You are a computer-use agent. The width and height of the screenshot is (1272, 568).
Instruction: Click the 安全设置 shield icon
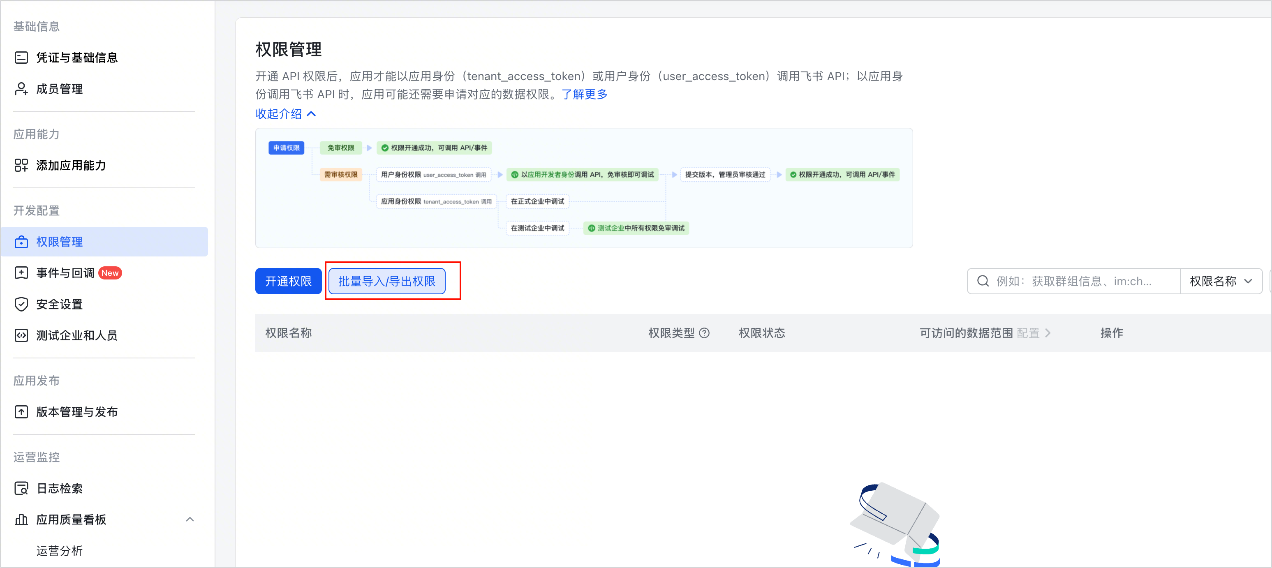tap(21, 304)
